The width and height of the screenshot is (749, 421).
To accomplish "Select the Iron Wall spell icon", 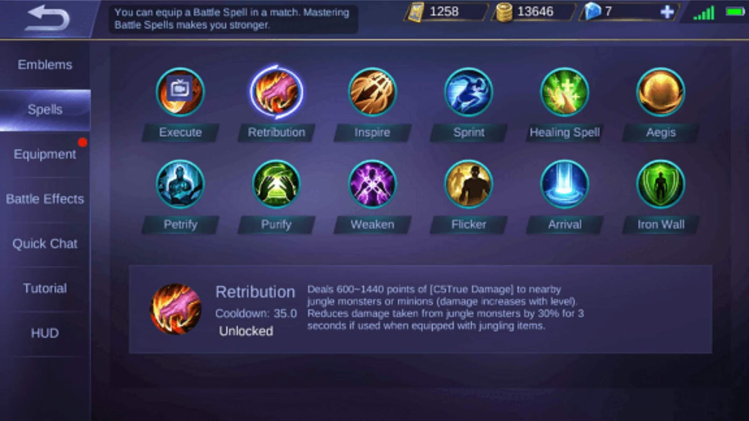I will click(x=661, y=184).
